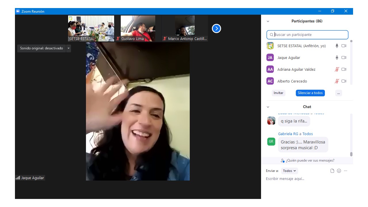This screenshot has width=368, height=207.
Task: Click the GR avatar in chat
Action: (x=271, y=141)
